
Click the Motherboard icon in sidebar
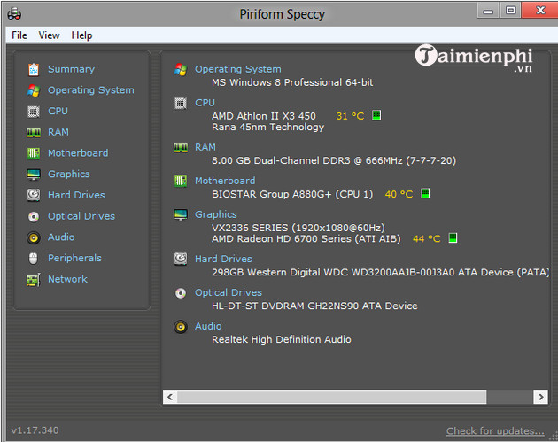[x=34, y=153]
